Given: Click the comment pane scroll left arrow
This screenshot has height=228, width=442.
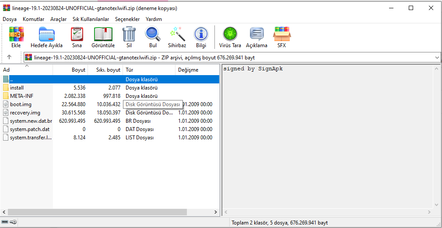Looking at the screenshot, I should click(x=225, y=212).
